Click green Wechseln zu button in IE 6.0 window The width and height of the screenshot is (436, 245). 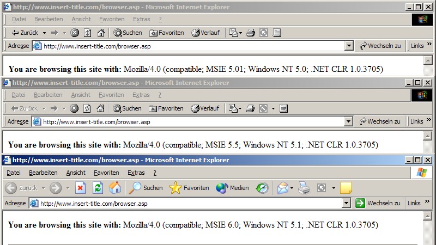click(x=378, y=203)
